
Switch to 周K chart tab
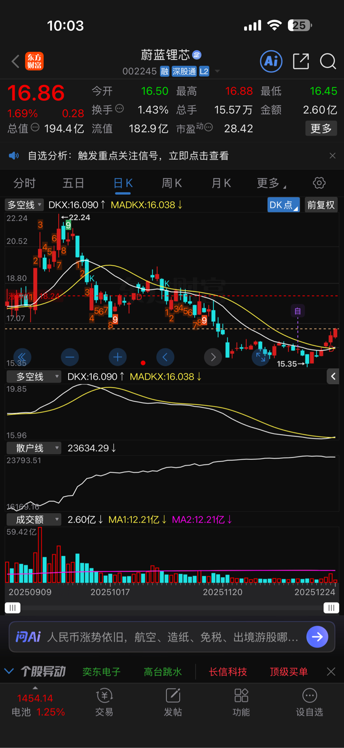point(172,183)
